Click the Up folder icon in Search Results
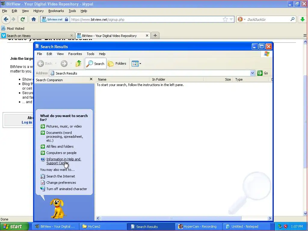 click(x=79, y=63)
